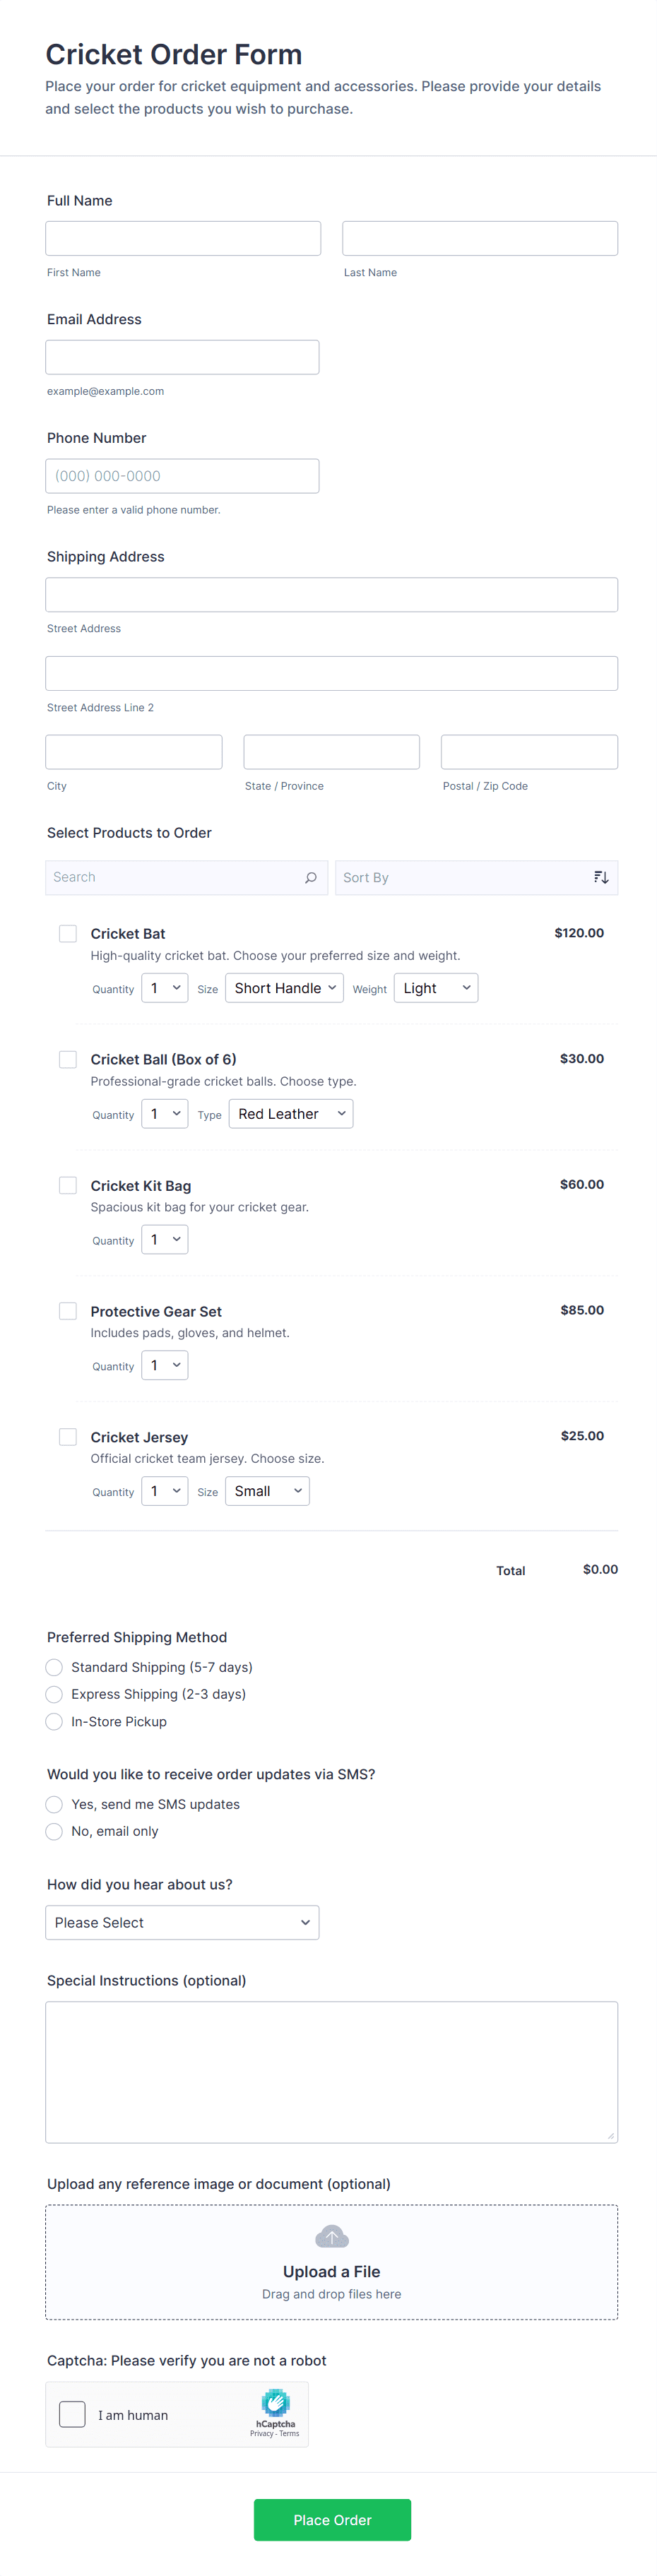The height and width of the screenshot is (2576, 657).
Task: Select In-Store Pickup shipping method
Action: coord(55,1721)
